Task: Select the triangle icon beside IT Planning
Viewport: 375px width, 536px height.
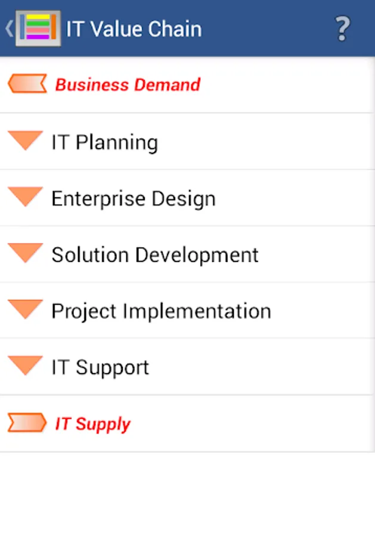Action: [25, 141]
